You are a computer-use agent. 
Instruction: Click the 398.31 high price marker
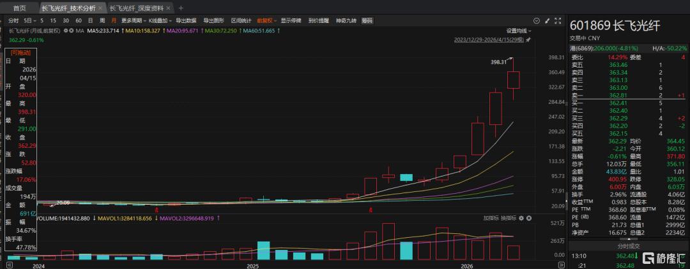point(498,62)
